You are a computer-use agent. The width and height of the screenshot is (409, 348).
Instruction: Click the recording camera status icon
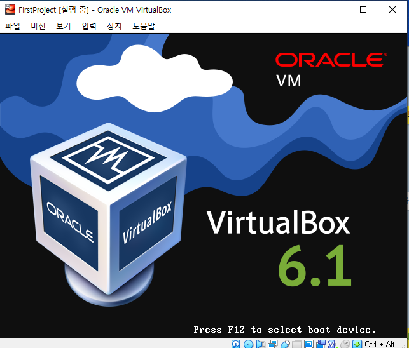[x=321, y=344]
